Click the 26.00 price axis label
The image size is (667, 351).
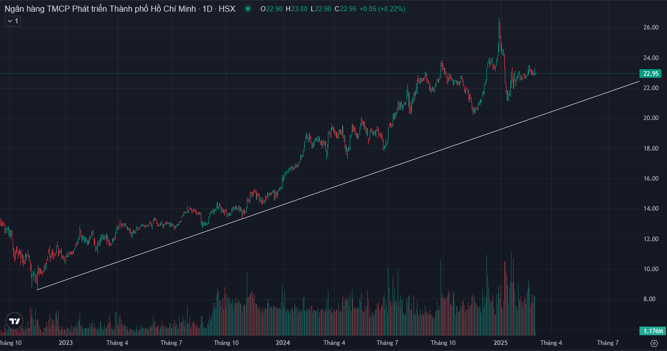click(x=650, y=27)
